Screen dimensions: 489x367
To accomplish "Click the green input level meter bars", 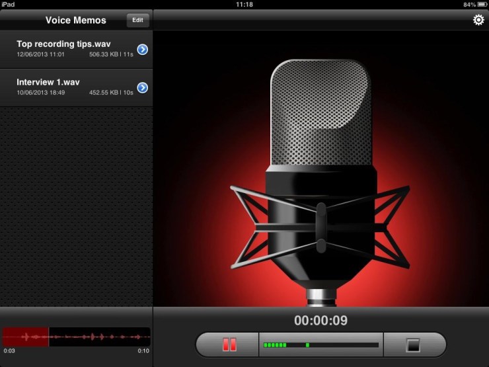I will [x=275, y=345].
